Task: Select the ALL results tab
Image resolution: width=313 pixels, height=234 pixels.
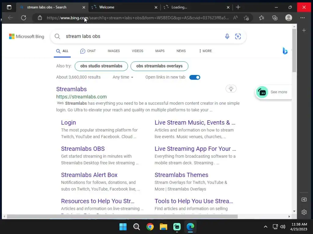Action: (62, 51)
